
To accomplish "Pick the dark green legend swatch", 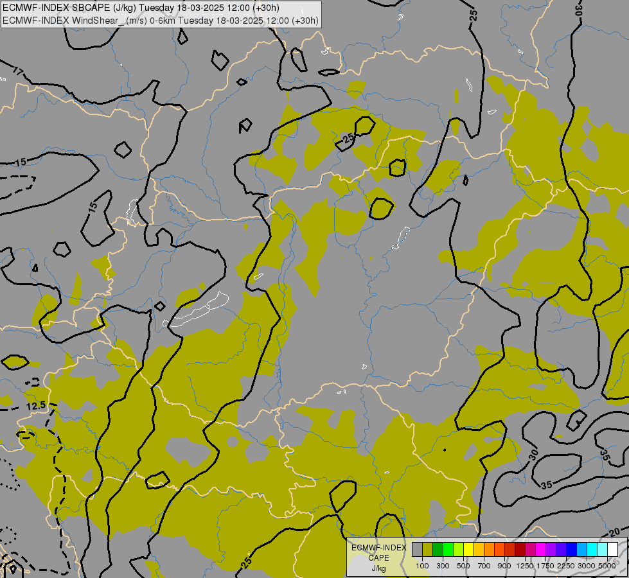I will [x=438, y=549].
